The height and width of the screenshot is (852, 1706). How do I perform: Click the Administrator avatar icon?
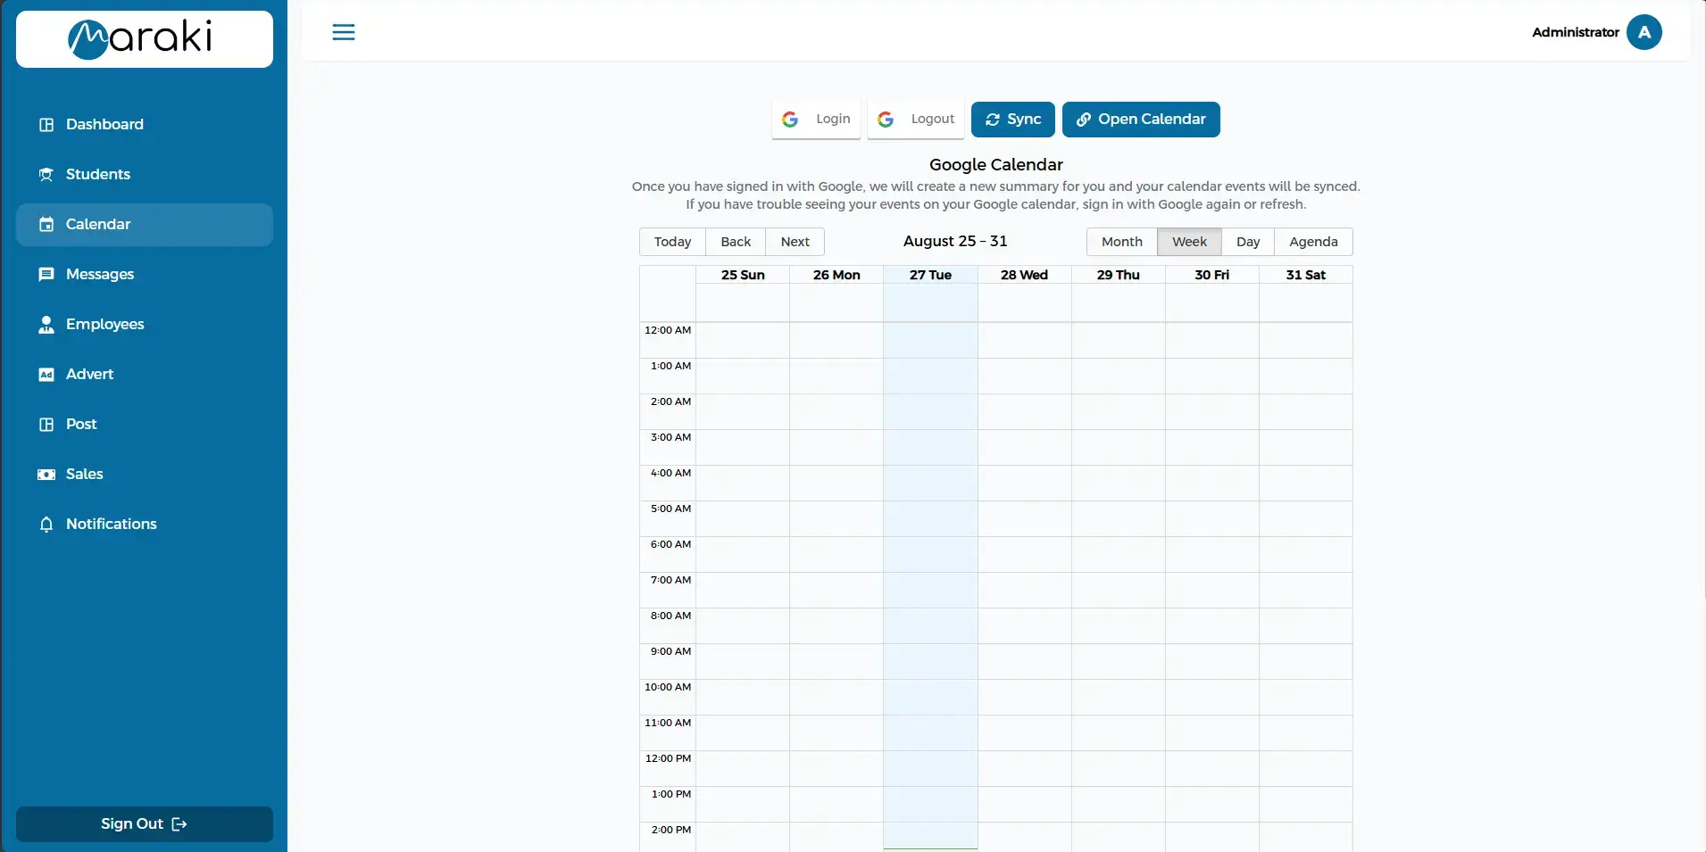point(1644,32)
